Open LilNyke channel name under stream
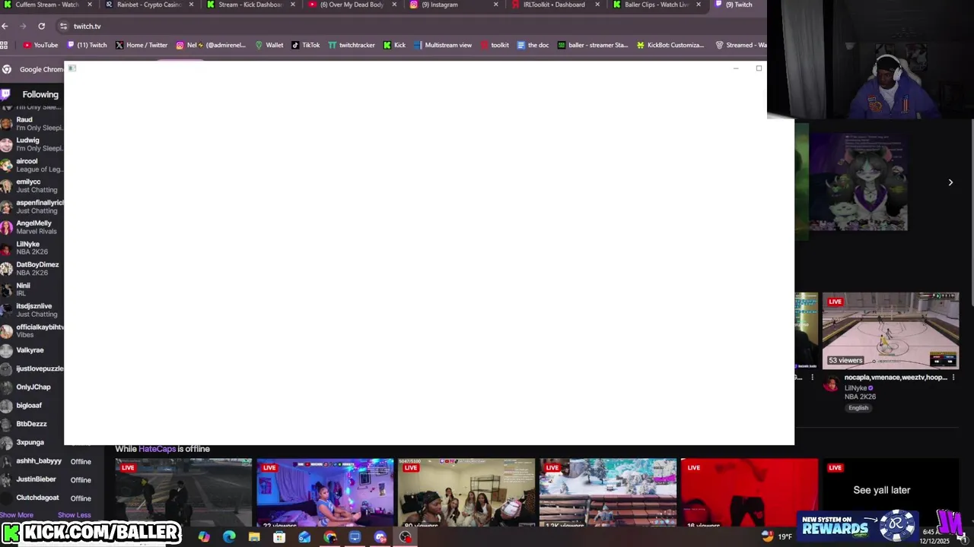974x547 pixels. click(x=856, y=388)
